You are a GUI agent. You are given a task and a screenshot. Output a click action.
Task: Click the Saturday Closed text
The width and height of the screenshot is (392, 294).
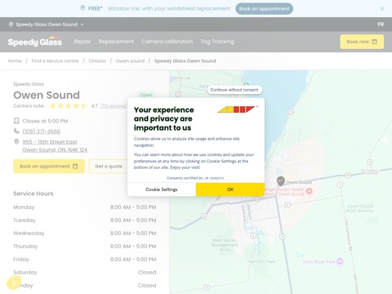[147, 273]
